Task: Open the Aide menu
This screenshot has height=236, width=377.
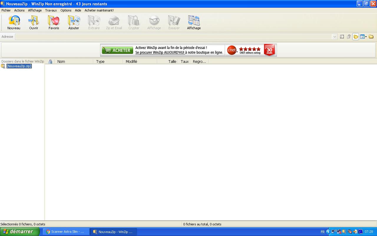Action: [78, 10]
